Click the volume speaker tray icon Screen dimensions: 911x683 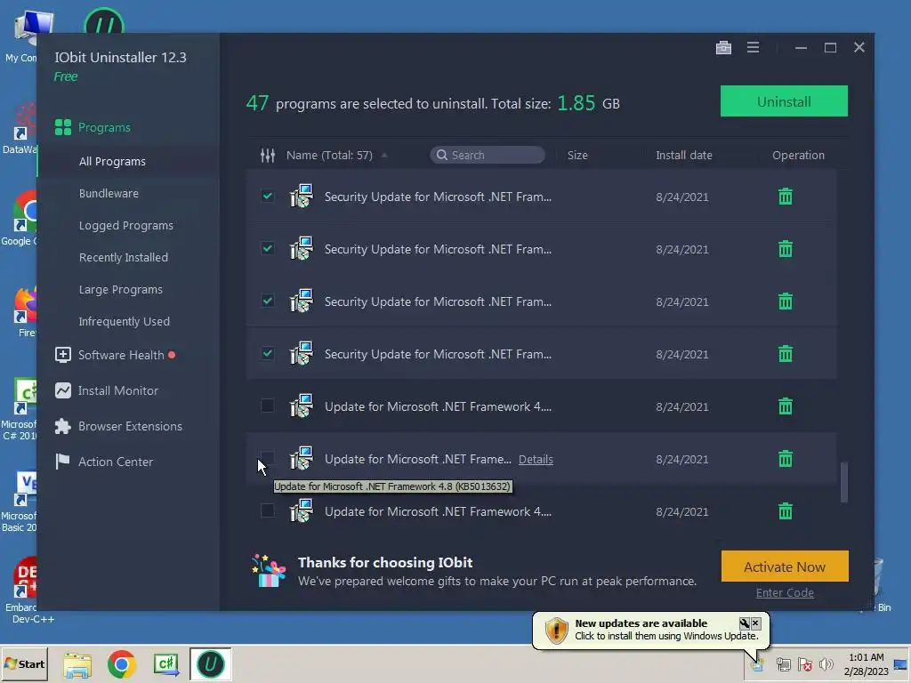(x=826, y=663)
